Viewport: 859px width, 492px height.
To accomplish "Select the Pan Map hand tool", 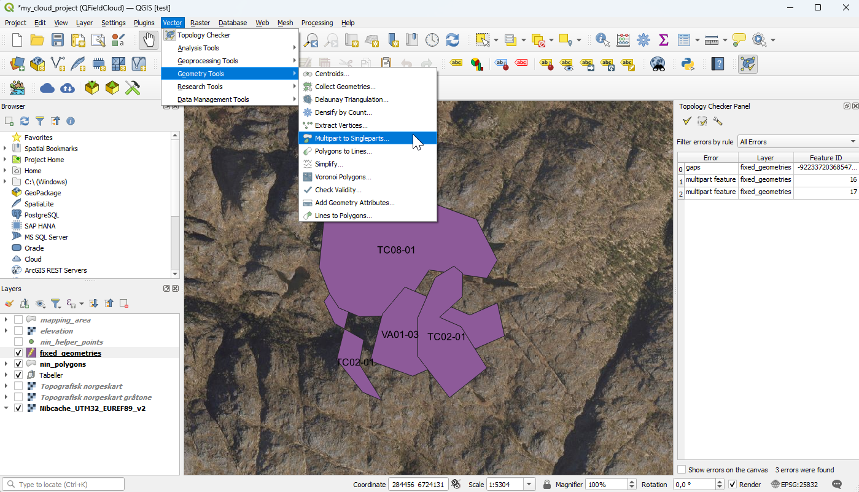I will pos(147,41).
